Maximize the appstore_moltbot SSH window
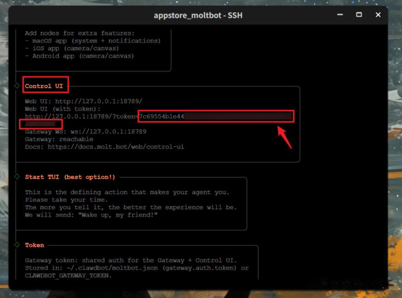 [359, 15]
